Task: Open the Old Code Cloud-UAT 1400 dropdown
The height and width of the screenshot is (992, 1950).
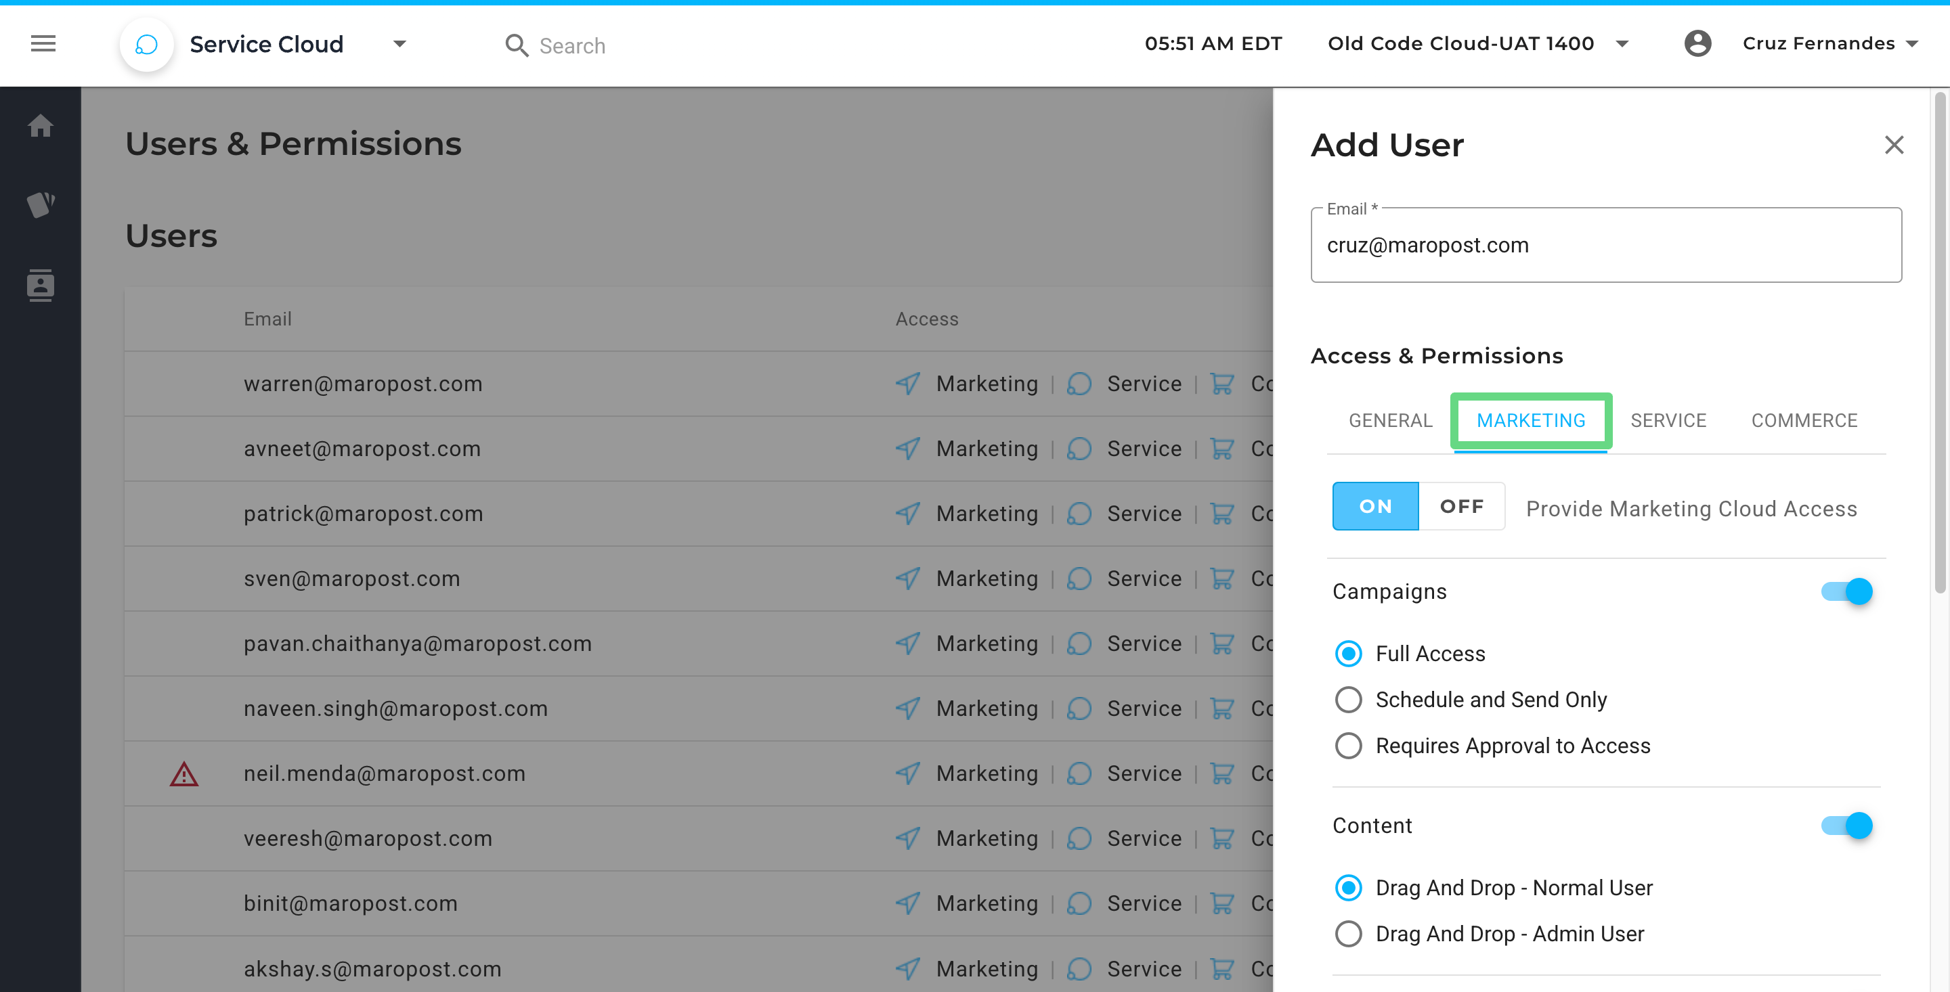Action: coord(1622,44)
